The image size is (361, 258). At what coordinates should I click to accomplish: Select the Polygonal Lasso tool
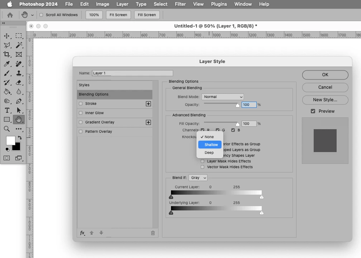(x=7, y=45)
